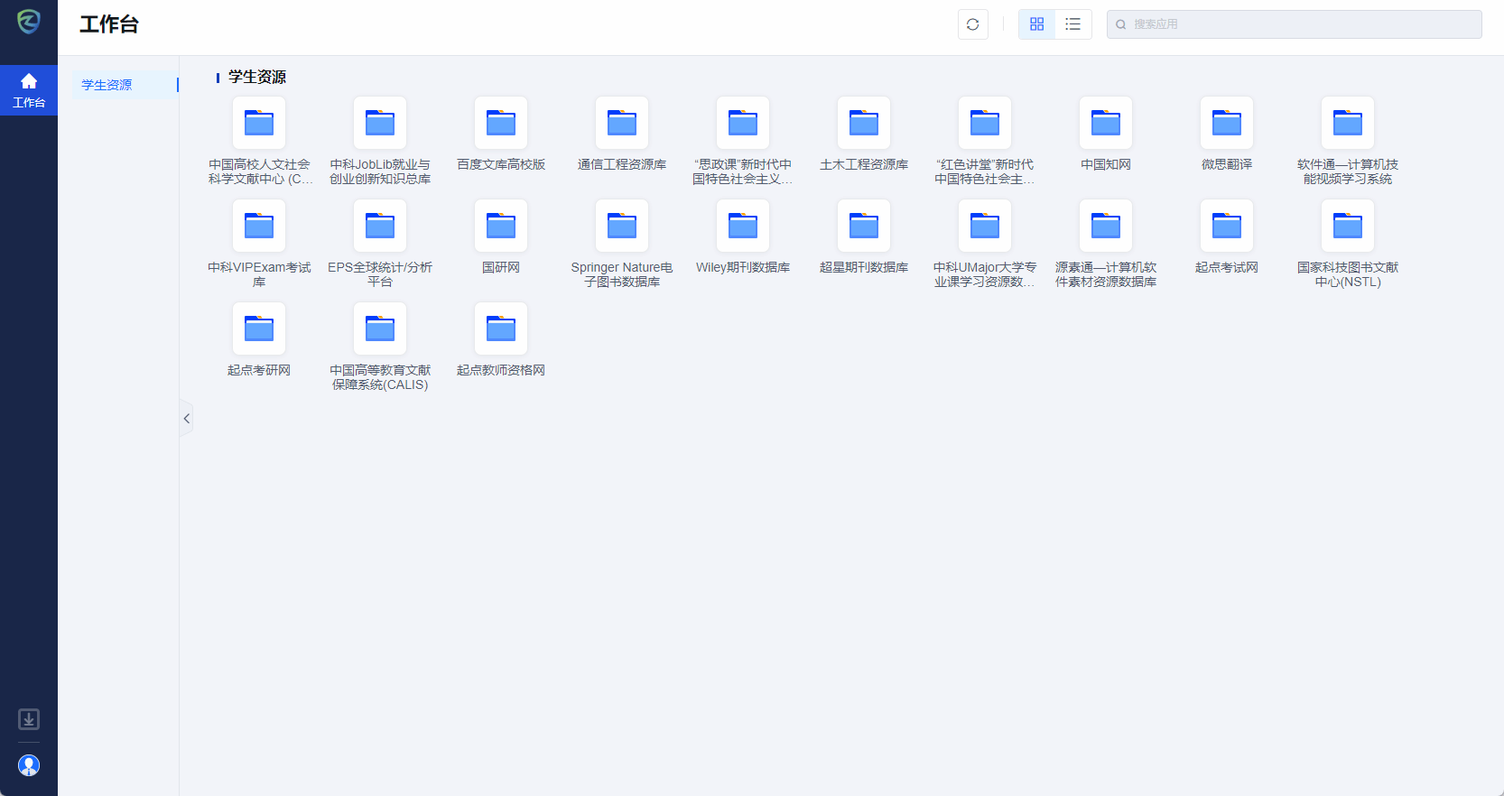Image resolution: width=1504 pixels, height=796 pixels.
Task: Open the Wiley期刊数据库 icon
Action: pyautogui.click(x=743, y=226)
